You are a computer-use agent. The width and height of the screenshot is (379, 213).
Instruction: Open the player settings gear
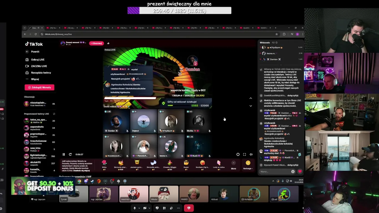238,154
